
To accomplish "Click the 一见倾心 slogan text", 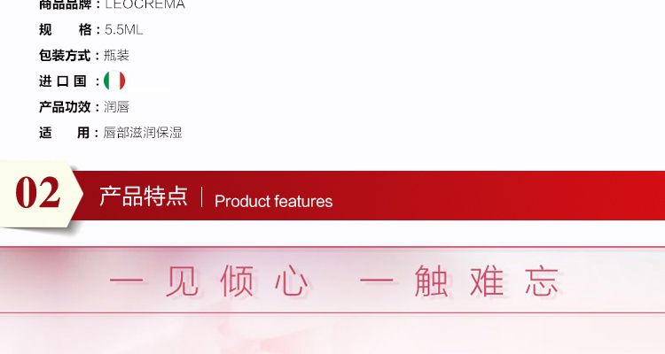I will pyautogui.click(x=209, y=281).
